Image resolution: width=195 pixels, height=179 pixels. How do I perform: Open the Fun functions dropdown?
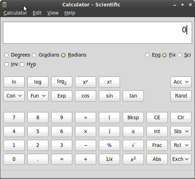click(38, 96)
